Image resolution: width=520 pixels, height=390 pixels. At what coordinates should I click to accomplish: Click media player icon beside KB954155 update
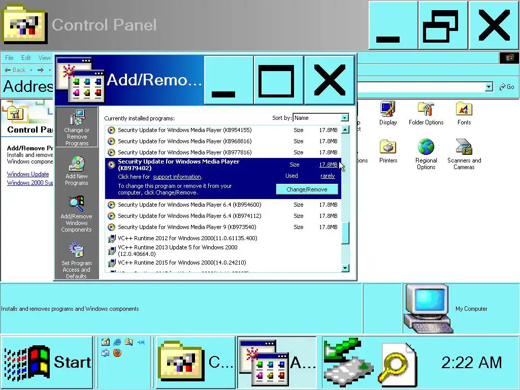[x=111, y=130]
